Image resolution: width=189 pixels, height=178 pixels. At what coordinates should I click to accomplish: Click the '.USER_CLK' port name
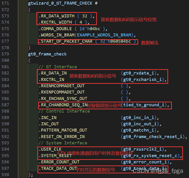click(50, 149)
